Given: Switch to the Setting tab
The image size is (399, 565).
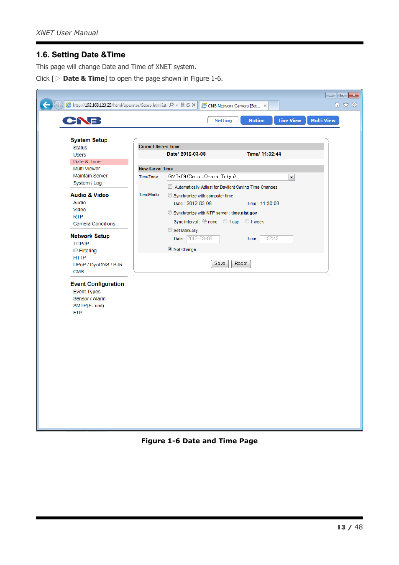Looking at the screenshot, I should [223, 121].
